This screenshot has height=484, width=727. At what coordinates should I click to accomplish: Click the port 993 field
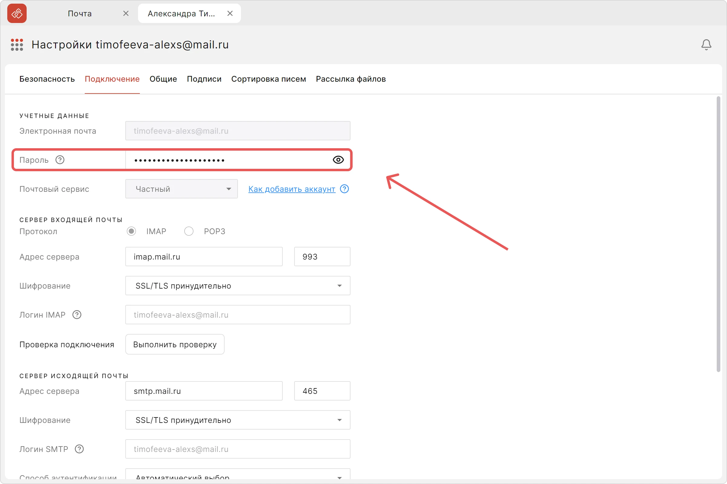[322, 257]
